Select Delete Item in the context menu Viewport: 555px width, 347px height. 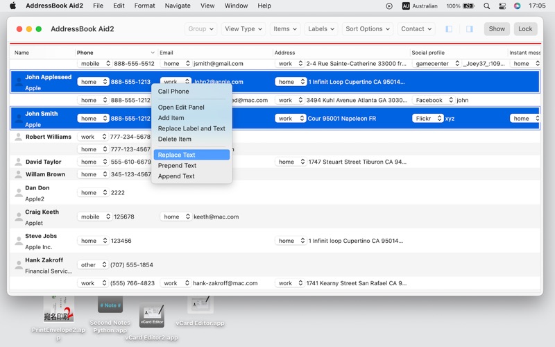[175, 139]
